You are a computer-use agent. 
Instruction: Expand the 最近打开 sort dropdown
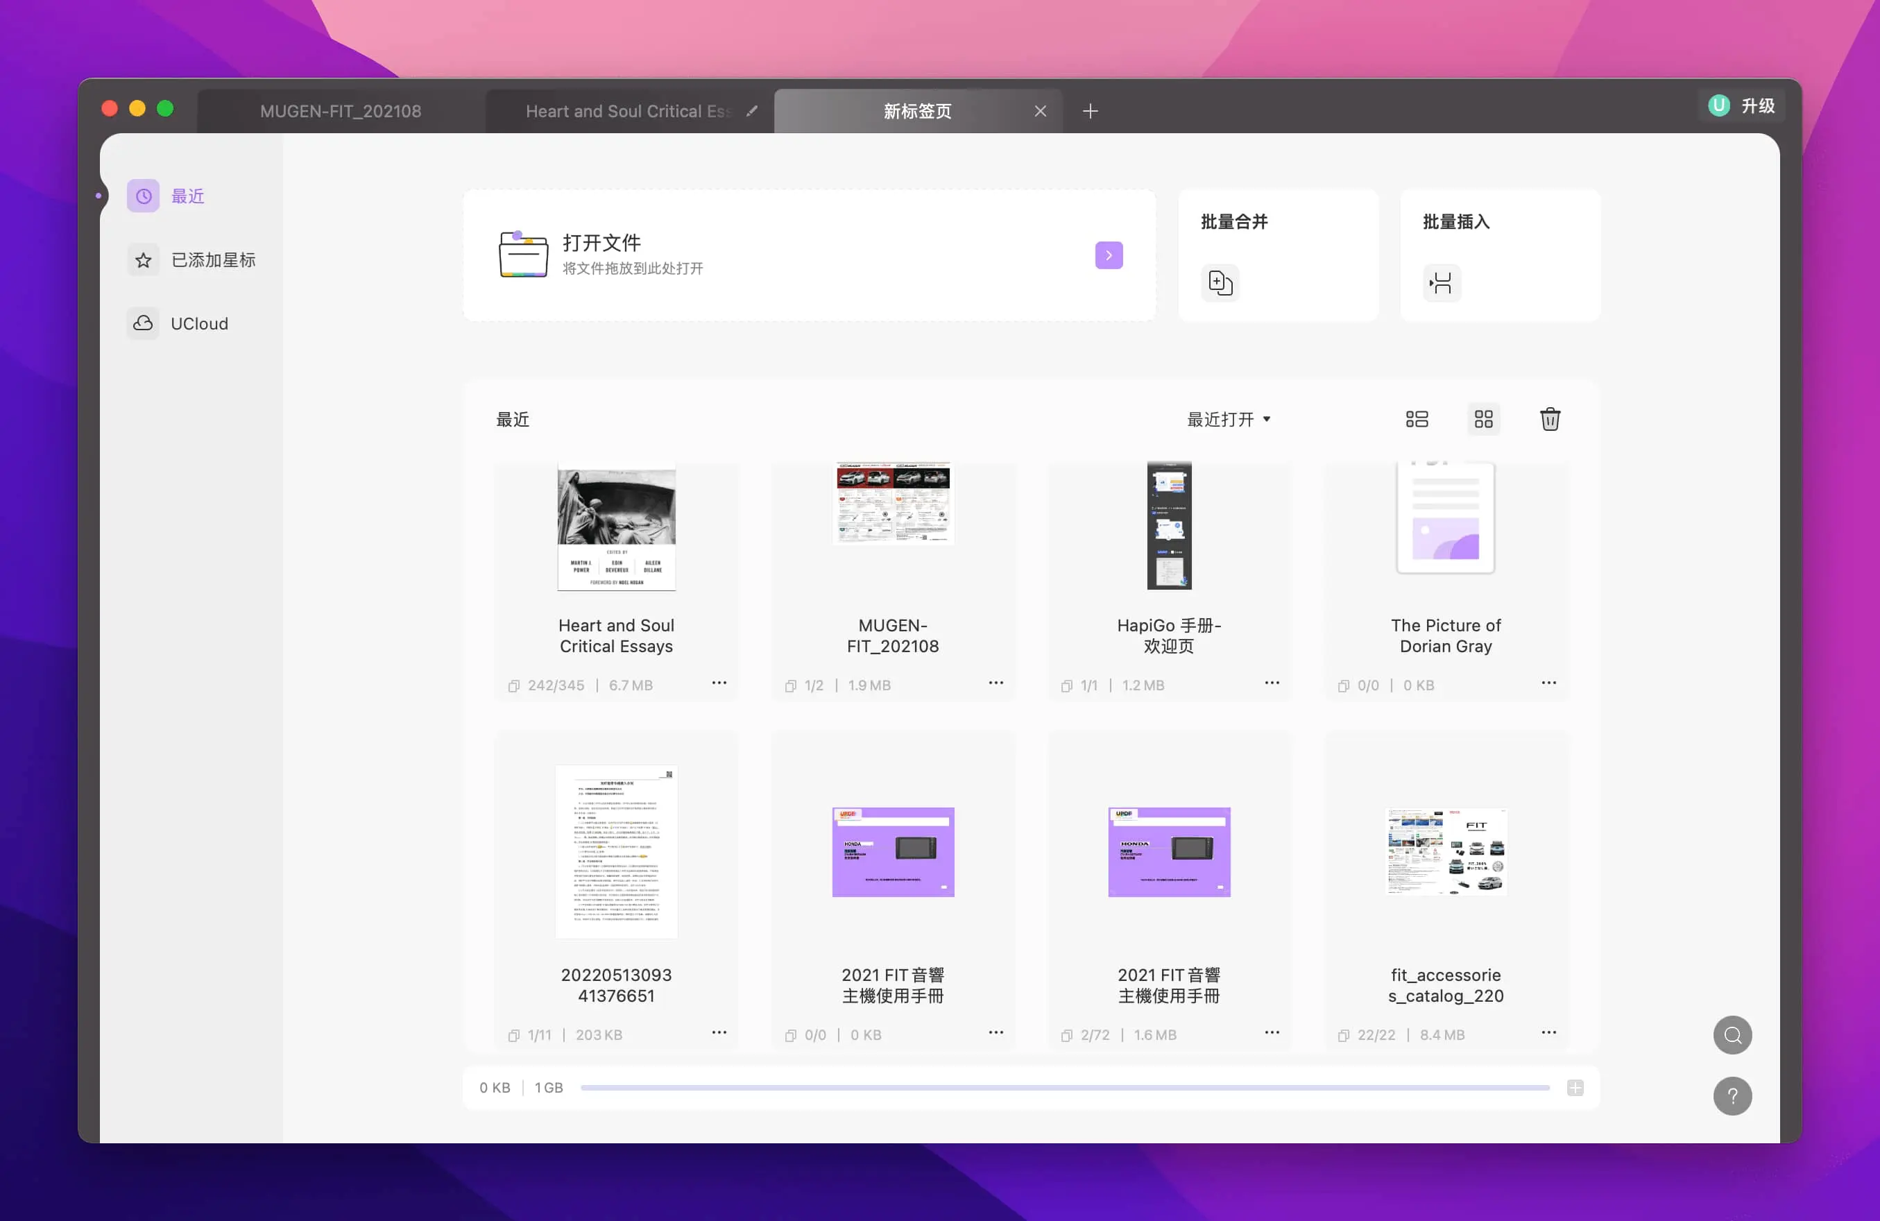pyautogui.click(x=1229, y=420)
